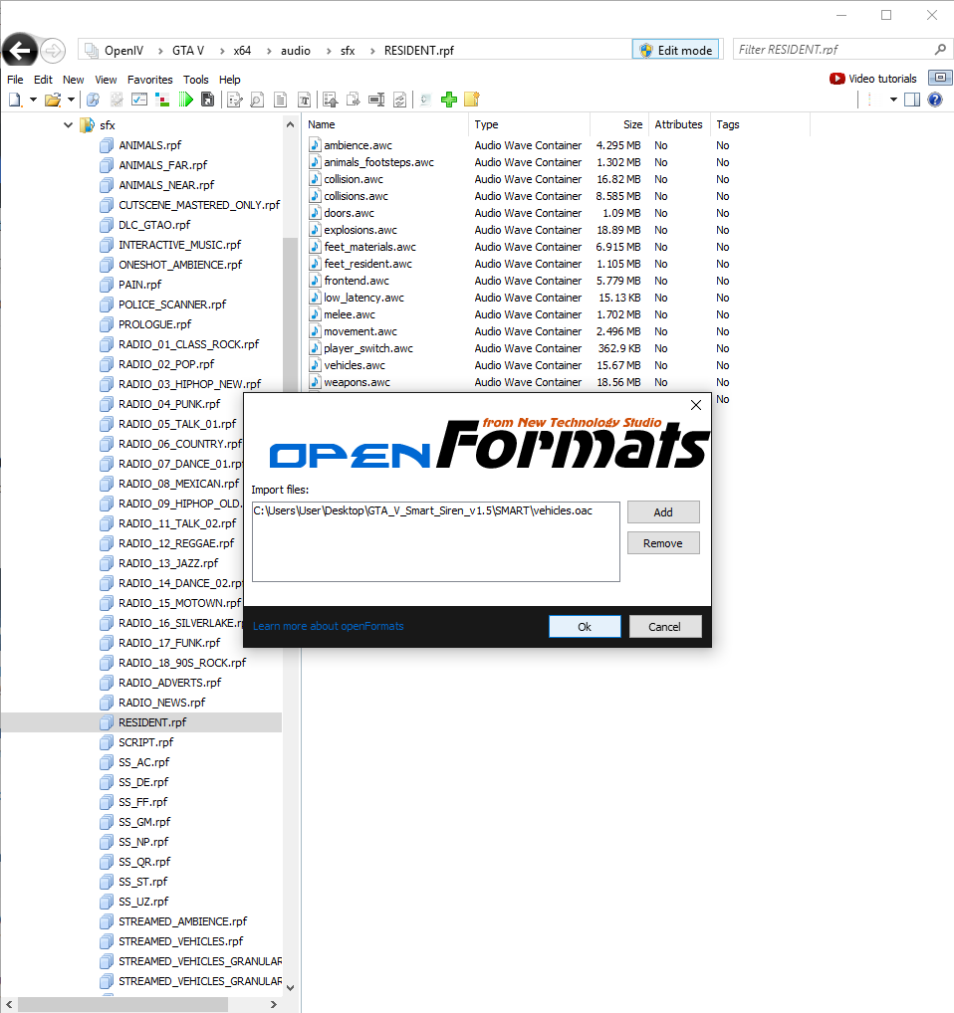Image resolution: width=954 pixels, height=1013 pixels.
Task: Open the dropdown arrow next to the new document icon
Action: click(x=33, y=100)
